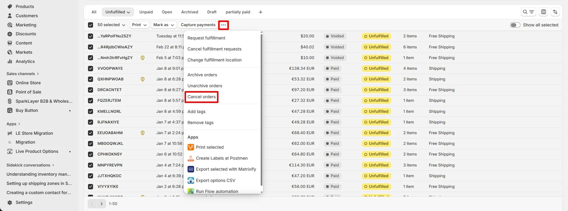The width and height of the screenshot is (568, 211).
Task: Uncheck order VVOGPWAYE checkbox
Action: click(90, 69)
